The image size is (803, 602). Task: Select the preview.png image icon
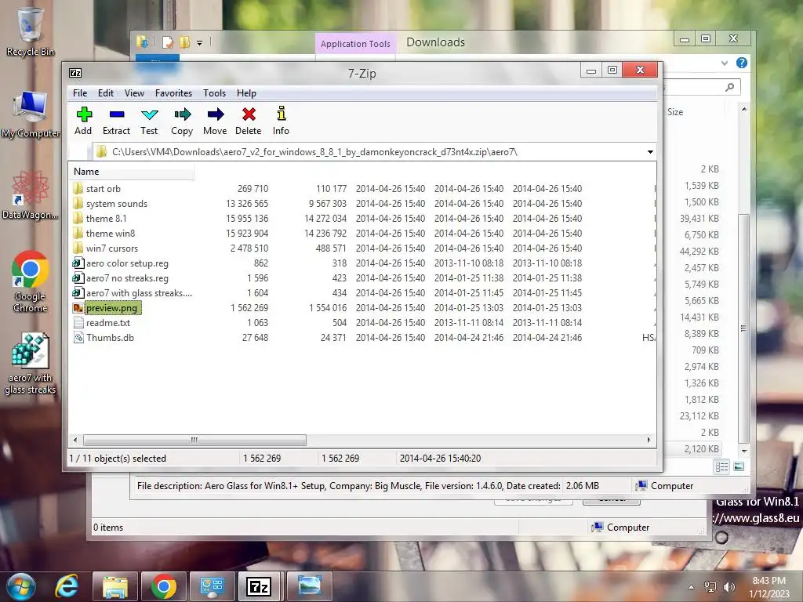[x=78, y=307]
